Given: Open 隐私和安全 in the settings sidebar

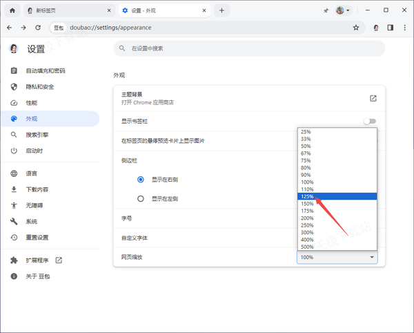Looking at the screenshot, I should point(40,86).
